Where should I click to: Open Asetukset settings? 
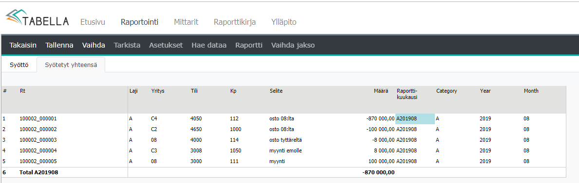coord(166,45)
